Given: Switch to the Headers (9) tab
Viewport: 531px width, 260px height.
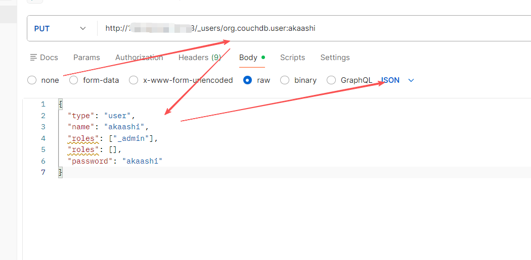Looking at the screenshot, I should tap(200, 58).
